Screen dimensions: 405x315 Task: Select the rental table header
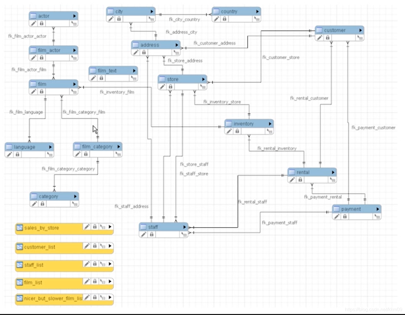312,172
